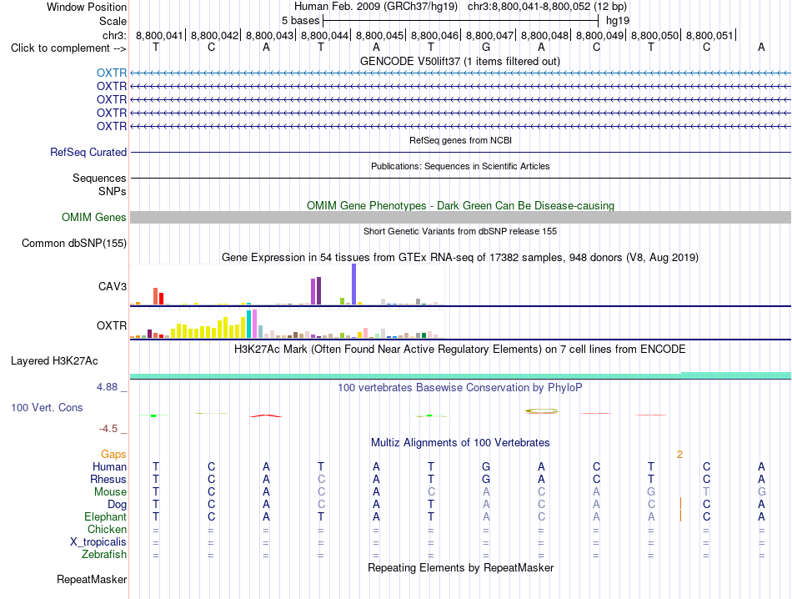Click the assembly title 'Human Feb. 2009 (GRCh37/hg19)'
Viewport: 792px width, 599px height.
(x=376, y=7)
